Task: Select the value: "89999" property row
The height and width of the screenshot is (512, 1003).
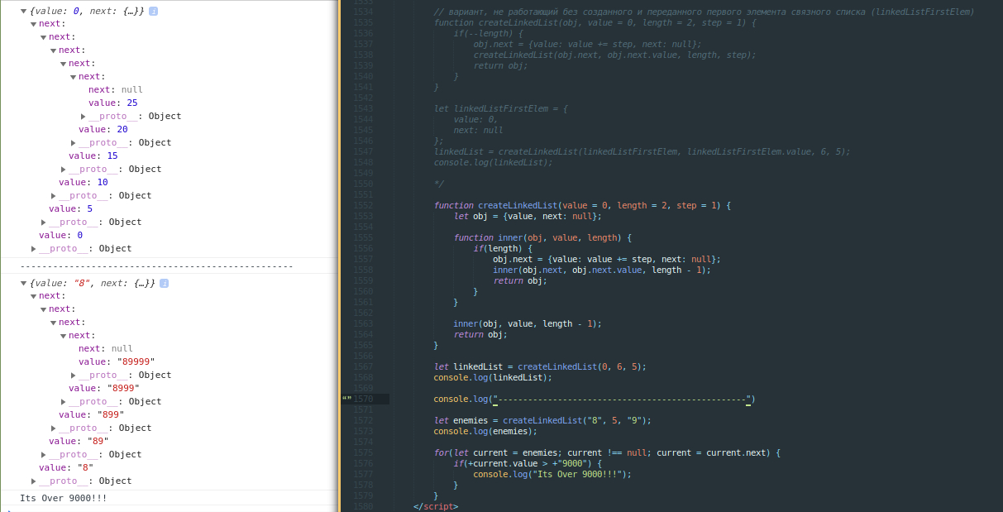Action: (117, 362)
